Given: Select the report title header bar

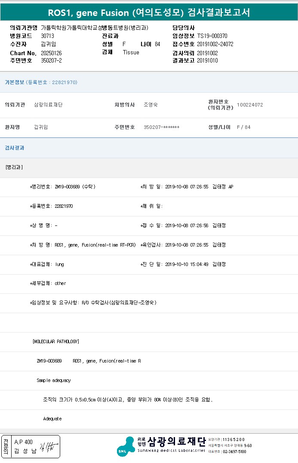Looking at the screenshot, I should tap(149, 12).
